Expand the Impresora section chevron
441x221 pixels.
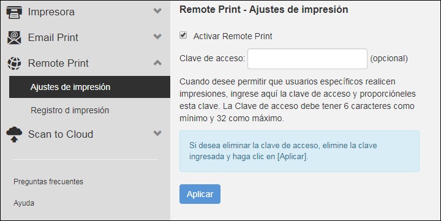[x=157, y=11]
